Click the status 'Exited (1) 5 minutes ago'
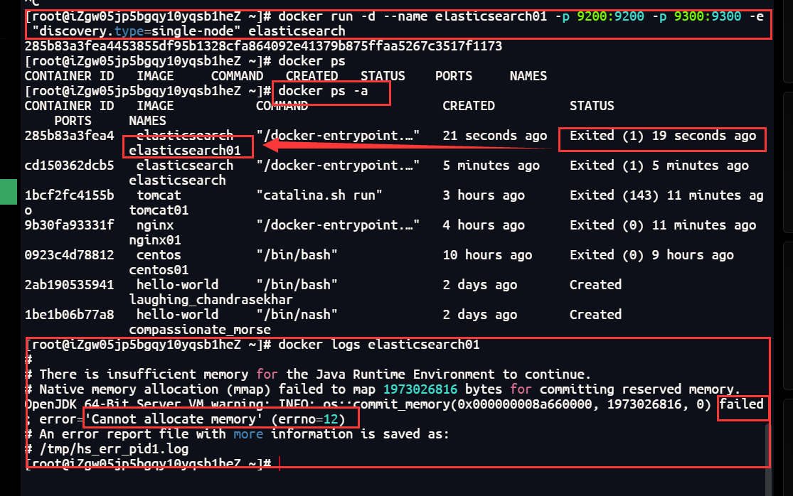This screenshot has width=793, height=496. [x=659, y=166]
